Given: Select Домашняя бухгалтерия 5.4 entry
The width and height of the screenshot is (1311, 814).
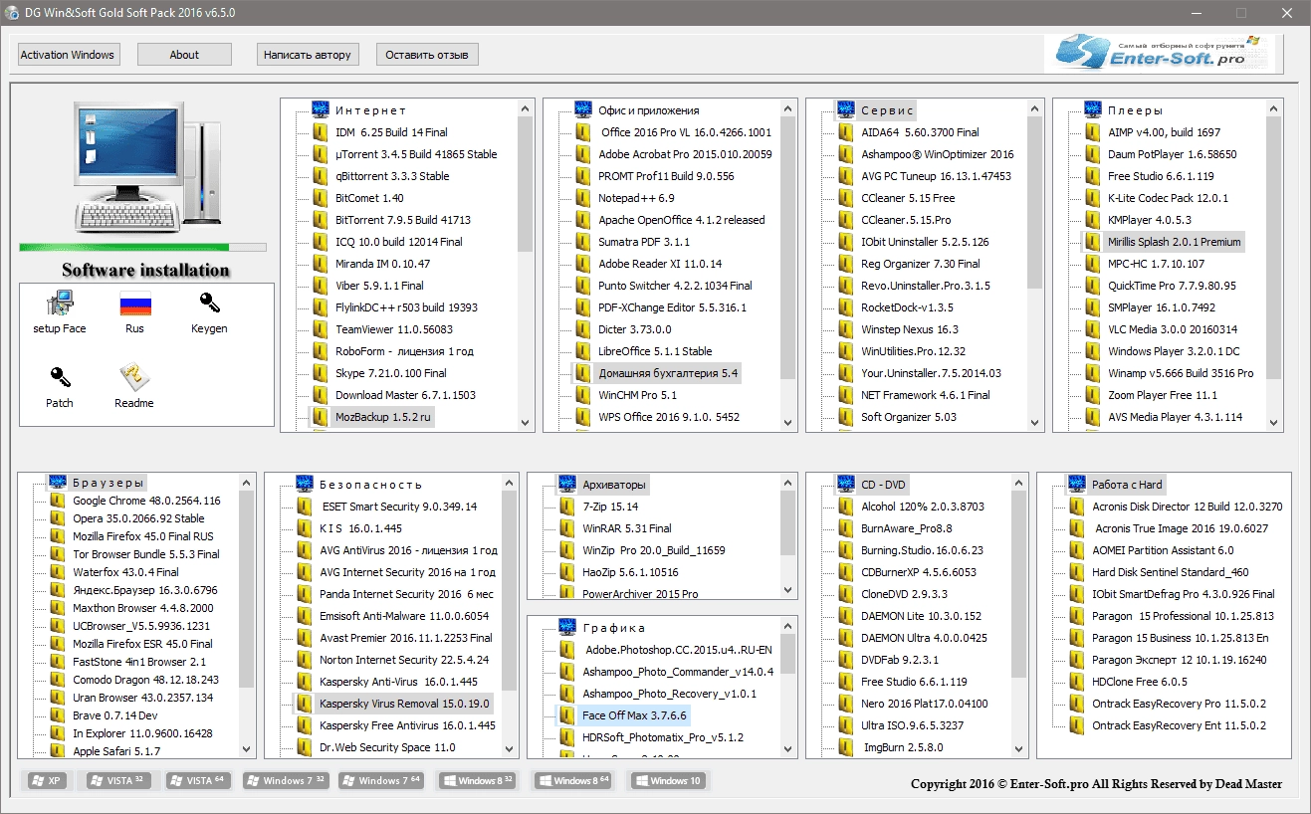Looking at the screenshot, I should click(668, 373).
